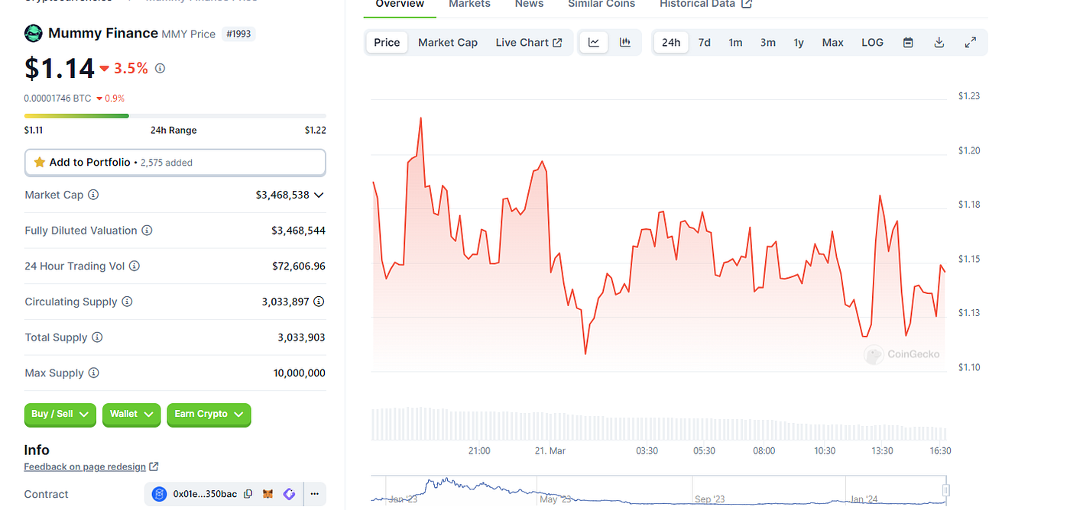This screenshot has width=1070, height=510.
Task: Select the Price chart mode
Action: (387, 43)
